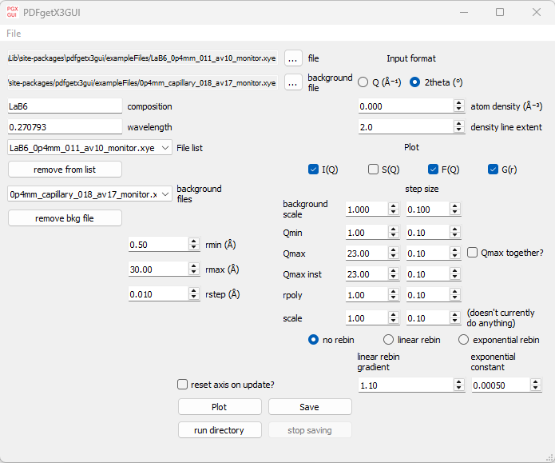Increase the atom density spinner value

point(458,103)
